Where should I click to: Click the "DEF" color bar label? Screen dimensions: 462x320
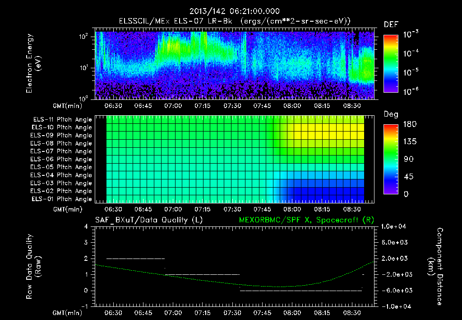391,25
